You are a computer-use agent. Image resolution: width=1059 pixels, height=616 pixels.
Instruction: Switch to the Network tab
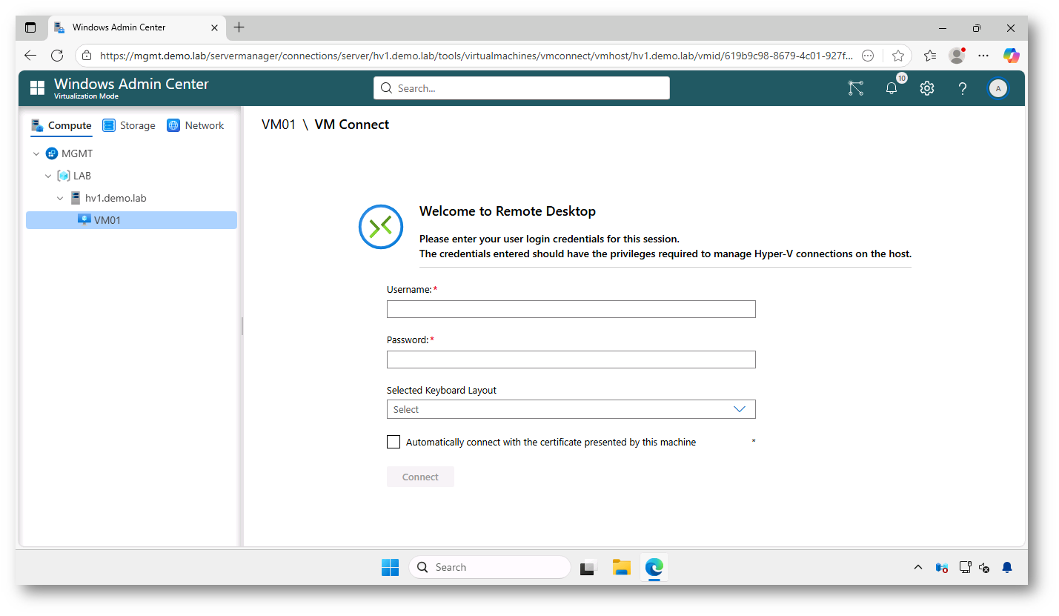pyautogui.click(x=196, y=125)
